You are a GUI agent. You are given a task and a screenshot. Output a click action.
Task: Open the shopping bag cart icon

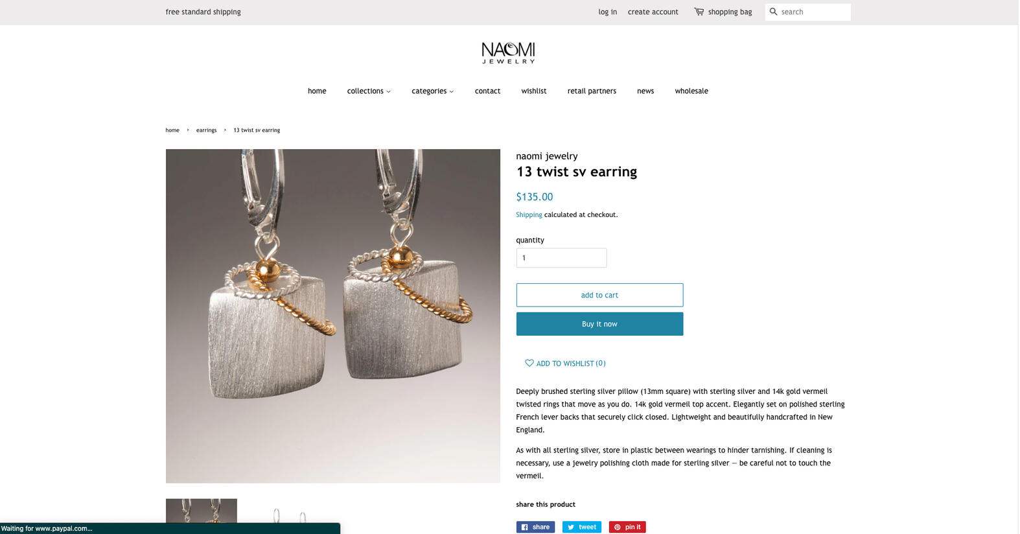coord(699,12)
